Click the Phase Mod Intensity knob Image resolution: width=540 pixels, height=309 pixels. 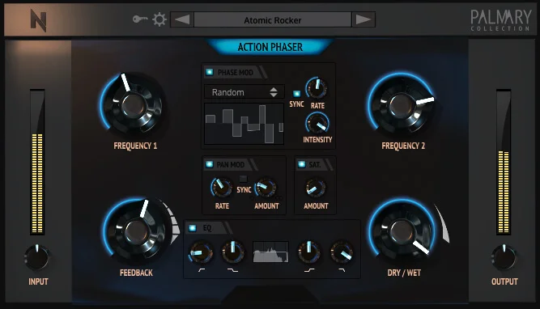coord(317,124)
